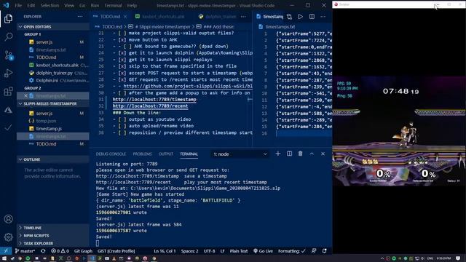Open the Selection menu
Image resolution: width=466 pixels, height=262 pixels.
pos(50,5)
